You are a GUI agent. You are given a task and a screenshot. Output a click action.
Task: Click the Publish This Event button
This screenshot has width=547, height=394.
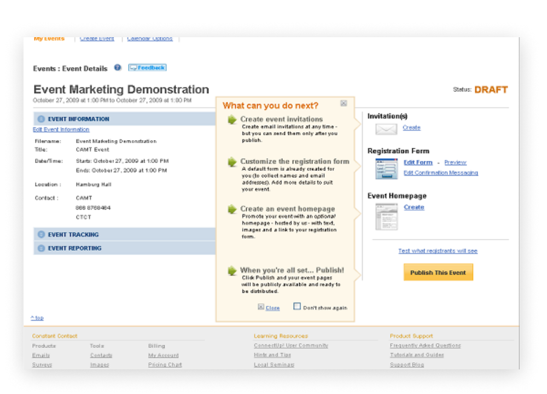pos(438,273)
